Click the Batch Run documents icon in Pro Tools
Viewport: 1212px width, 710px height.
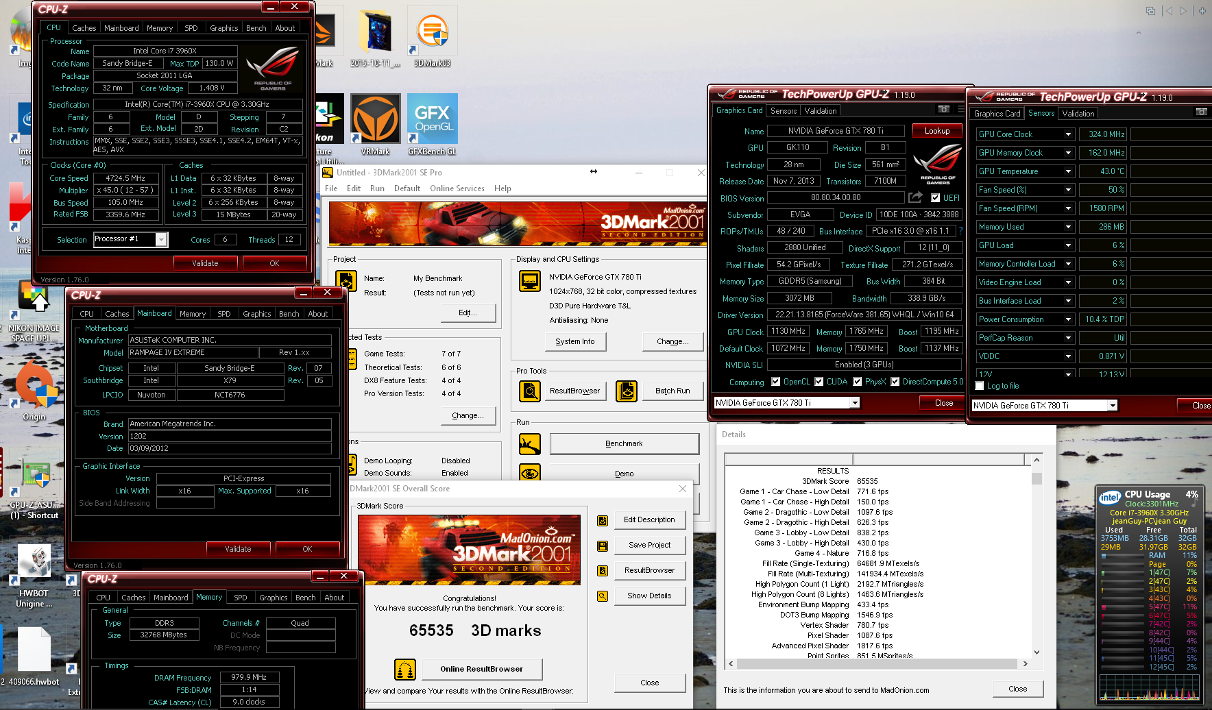pyautogui.click(x=627, y=391)
